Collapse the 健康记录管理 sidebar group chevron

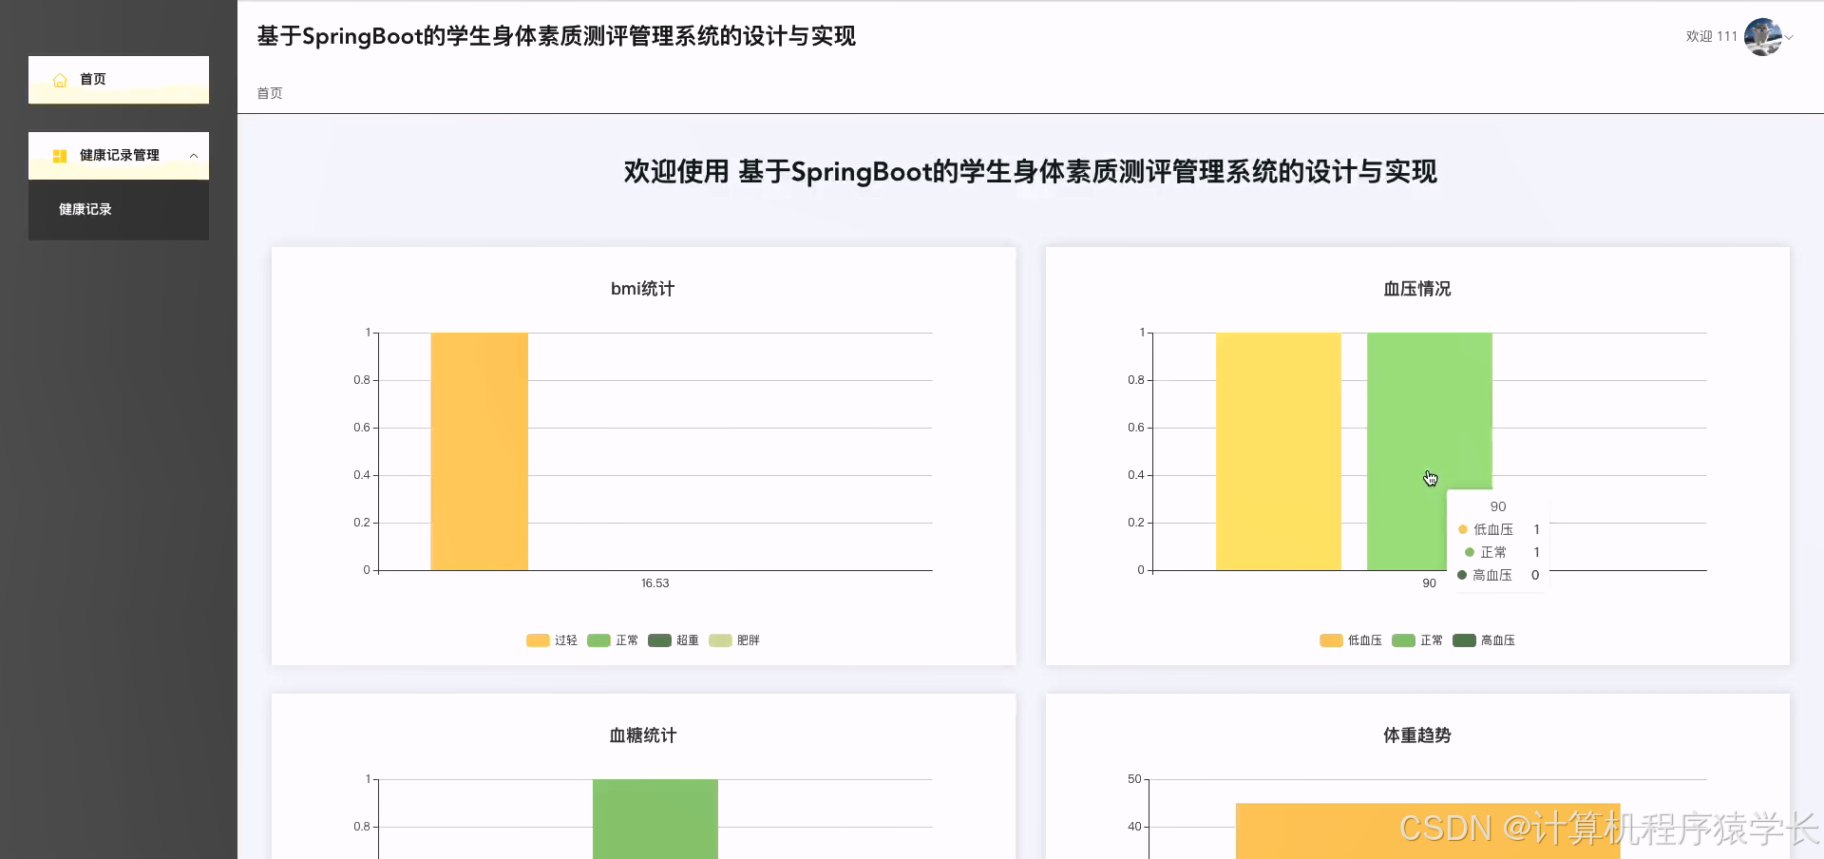(x=194, y=156)
